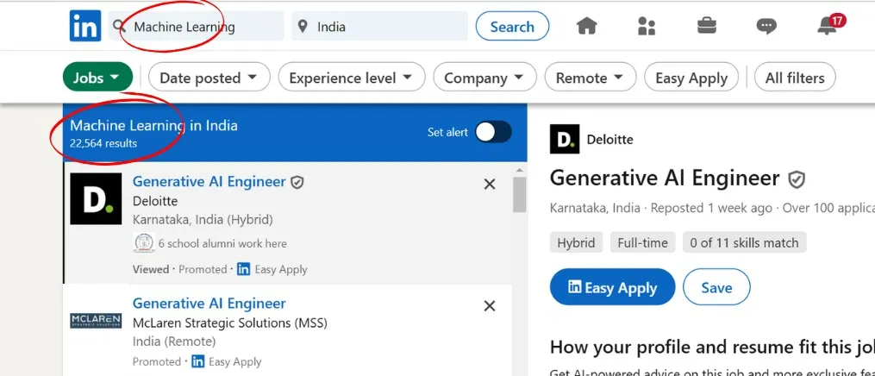Image resolution: width=875 pixels, height=376 pixels.
Task: Expand the Jobs category dropdown
Action: tap(97, 78)
